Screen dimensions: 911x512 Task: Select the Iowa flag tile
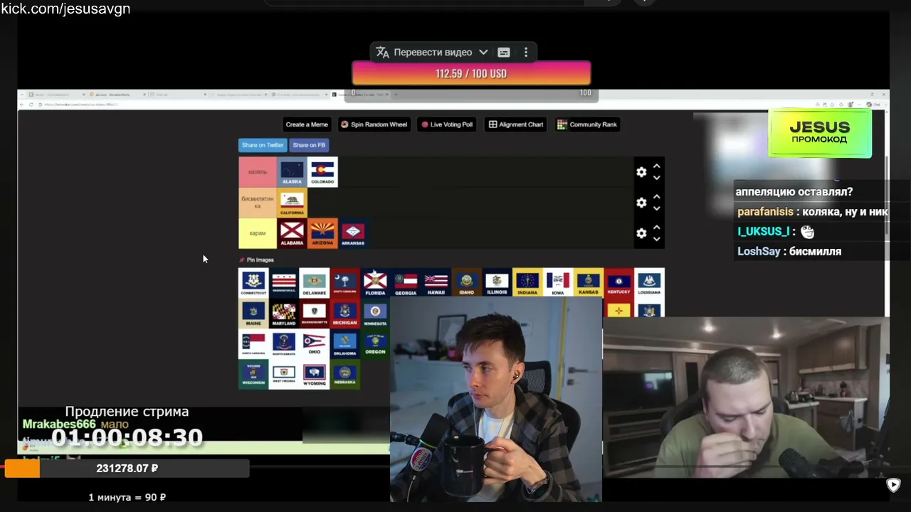[558, 283]
